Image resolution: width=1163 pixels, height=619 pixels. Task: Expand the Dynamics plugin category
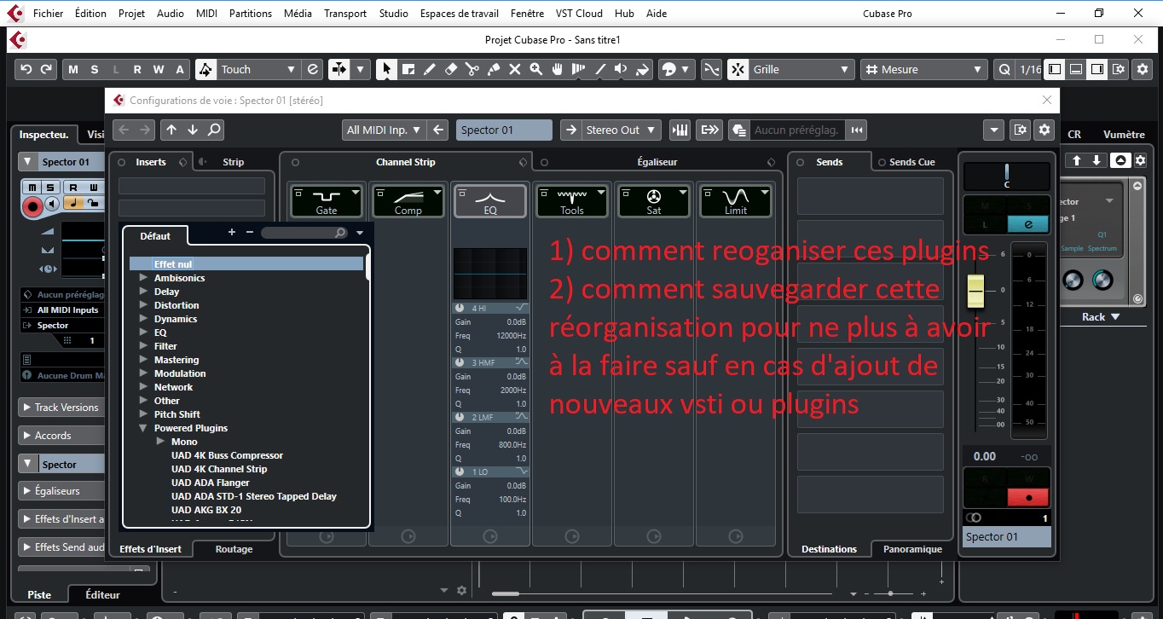tap(143, 318)
